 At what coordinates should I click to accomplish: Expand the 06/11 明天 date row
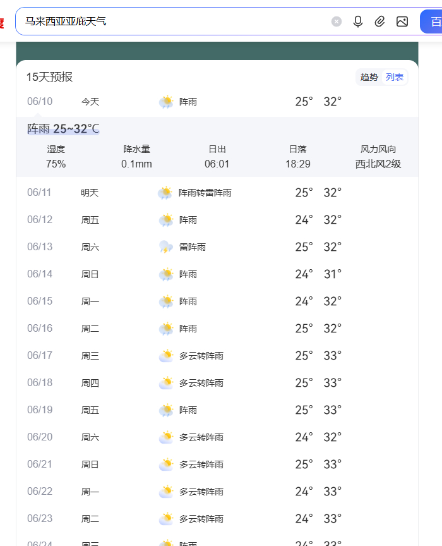pyautogui.click(x=217, y=193)
